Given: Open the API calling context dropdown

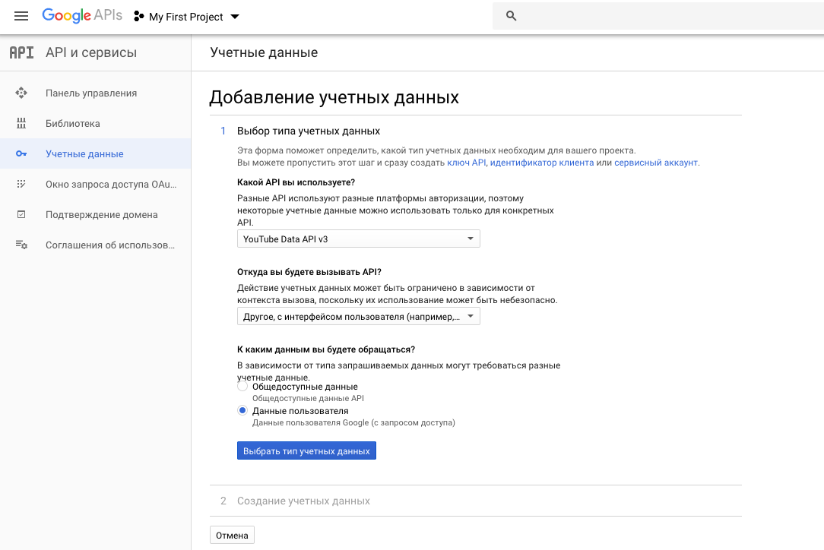Looking at the screenshot, I should click(358, 315).
